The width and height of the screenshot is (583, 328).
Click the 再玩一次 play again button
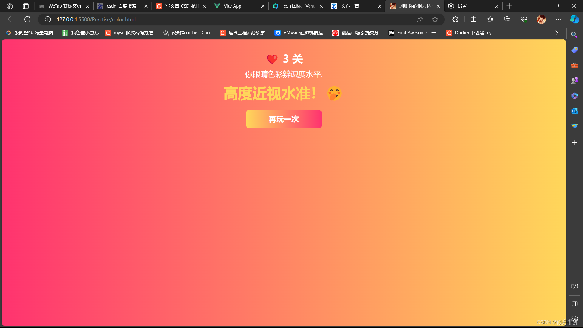[x=284, y=119]
